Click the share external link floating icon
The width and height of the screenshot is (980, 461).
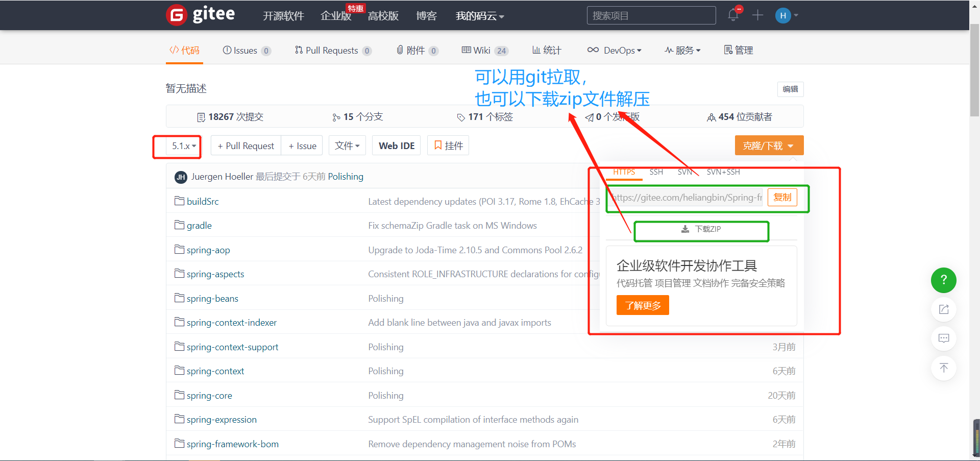(944, 309)
